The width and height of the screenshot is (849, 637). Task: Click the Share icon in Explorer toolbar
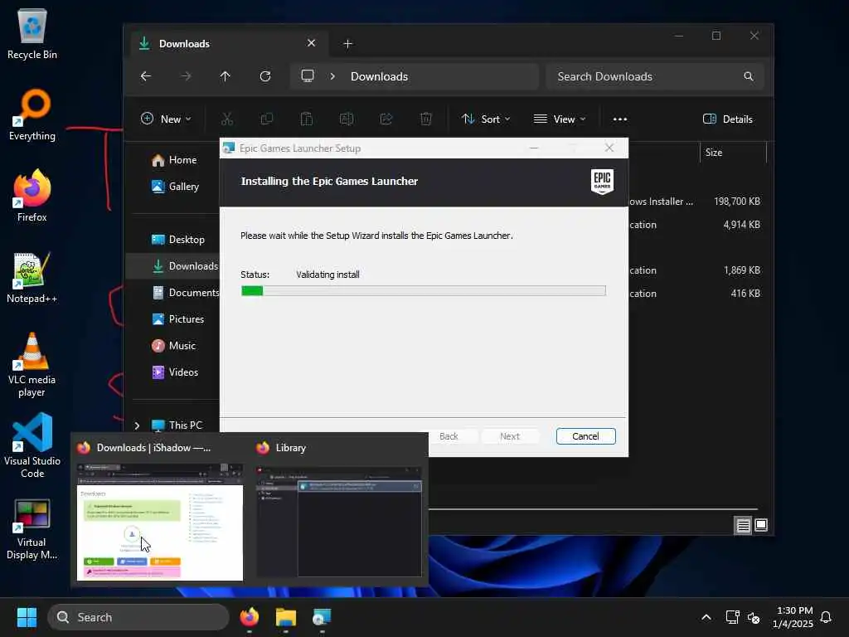click(x=386, y=119)
